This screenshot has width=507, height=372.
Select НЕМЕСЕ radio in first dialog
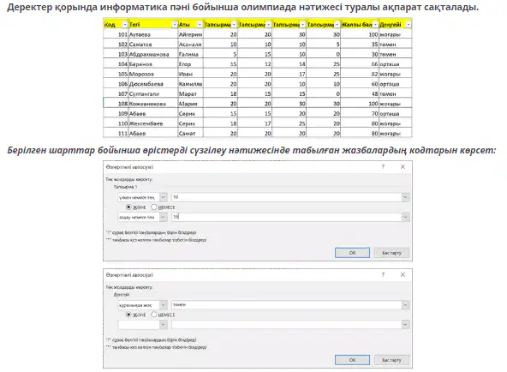(x=154, y=207)
